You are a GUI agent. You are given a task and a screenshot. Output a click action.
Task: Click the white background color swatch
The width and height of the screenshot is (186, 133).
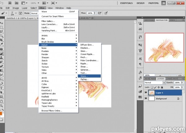pyautogui.click(x=3, y=115)
